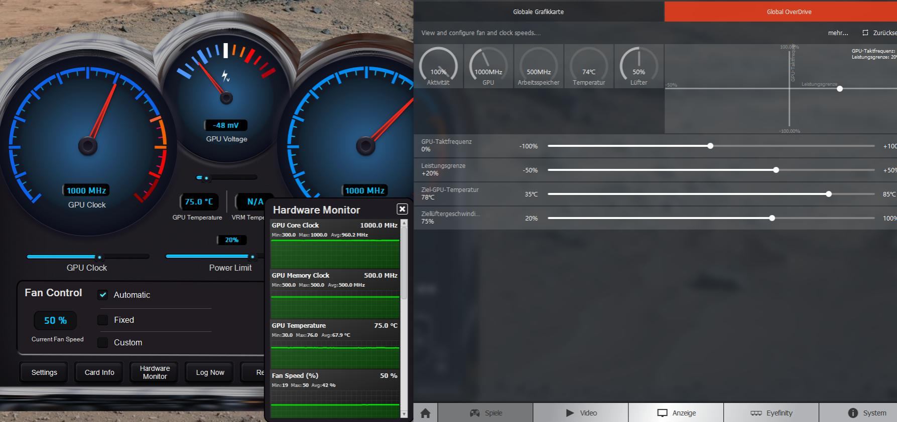Open the Home icon in the bottom bar
The image size is (897, 422).
(x=425, y=413)
